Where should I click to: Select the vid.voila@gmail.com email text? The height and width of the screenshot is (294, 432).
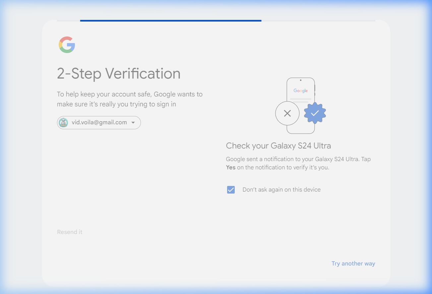(x=99, y=122)
